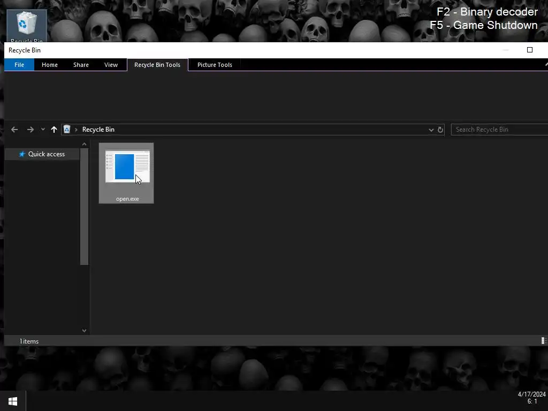Collapse the ribbon with the chevron
The height and width of the screenshot is (411, 548).
tap(546, 65)
